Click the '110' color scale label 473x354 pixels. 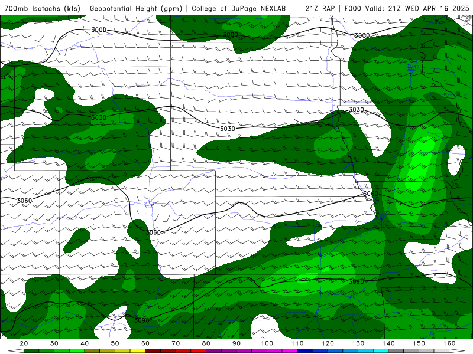297,343
